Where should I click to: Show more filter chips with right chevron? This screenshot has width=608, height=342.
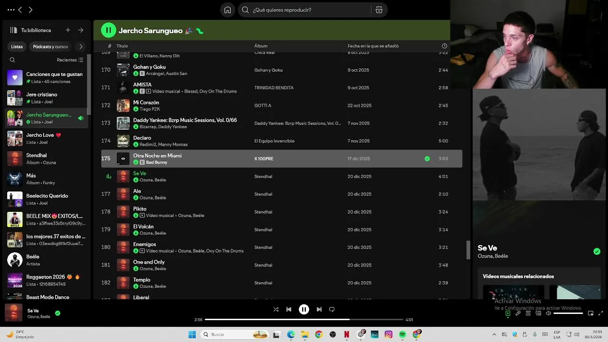(x=81, y=47)
